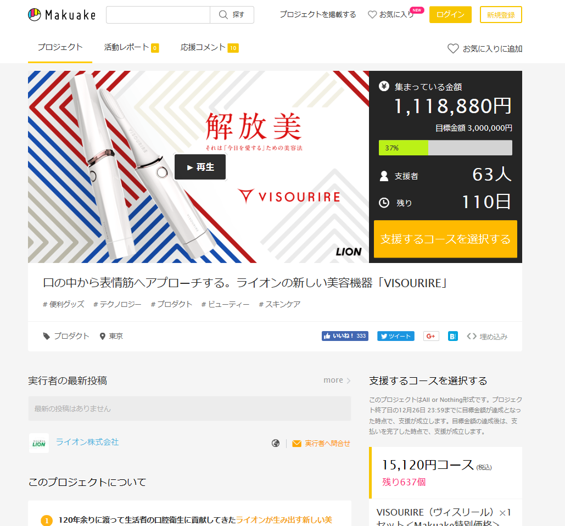Screen dimensions: 565x526
Task: Click the globe website icon
Action: (x=276, y=443)
